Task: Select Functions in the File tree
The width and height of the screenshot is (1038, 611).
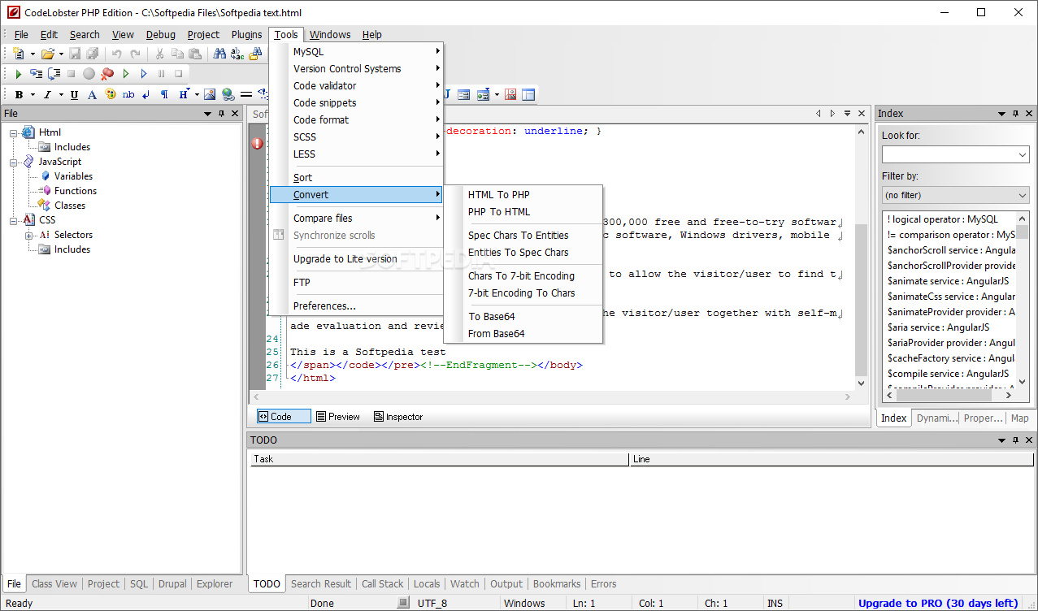Action: pyautogui.click(x=76, y=191)
